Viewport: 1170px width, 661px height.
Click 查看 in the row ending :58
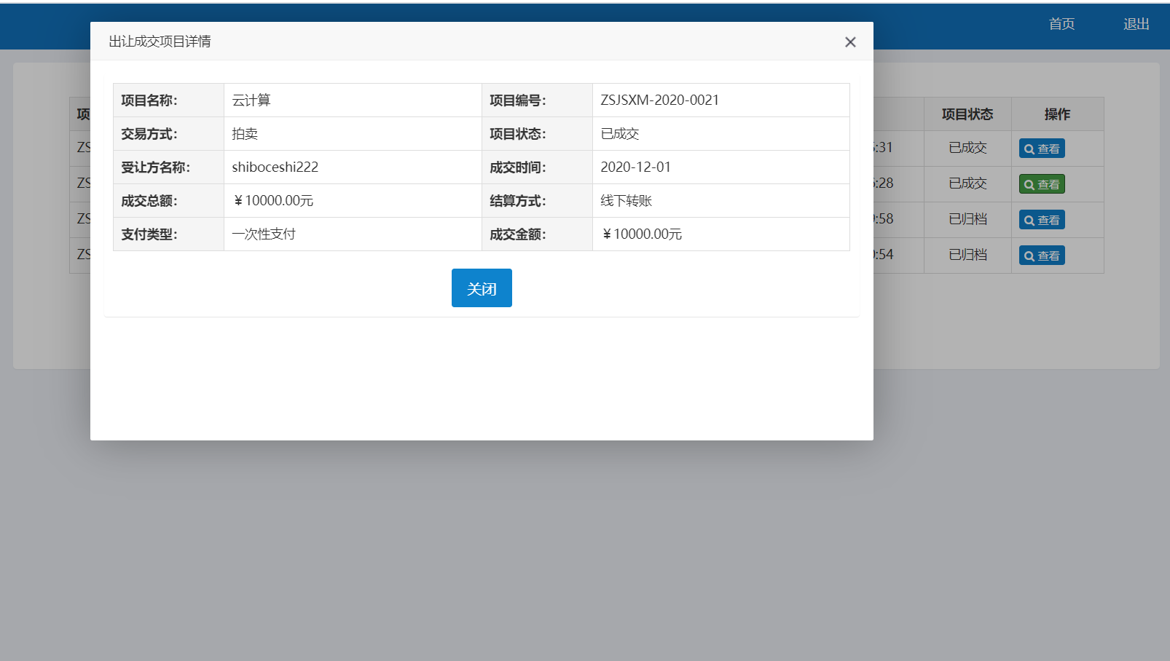pyautogui.click(x=1042, y=220)
